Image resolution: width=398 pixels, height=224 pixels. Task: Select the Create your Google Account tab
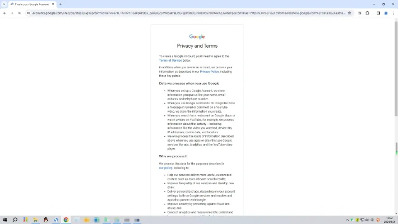[x=31, y=4]
